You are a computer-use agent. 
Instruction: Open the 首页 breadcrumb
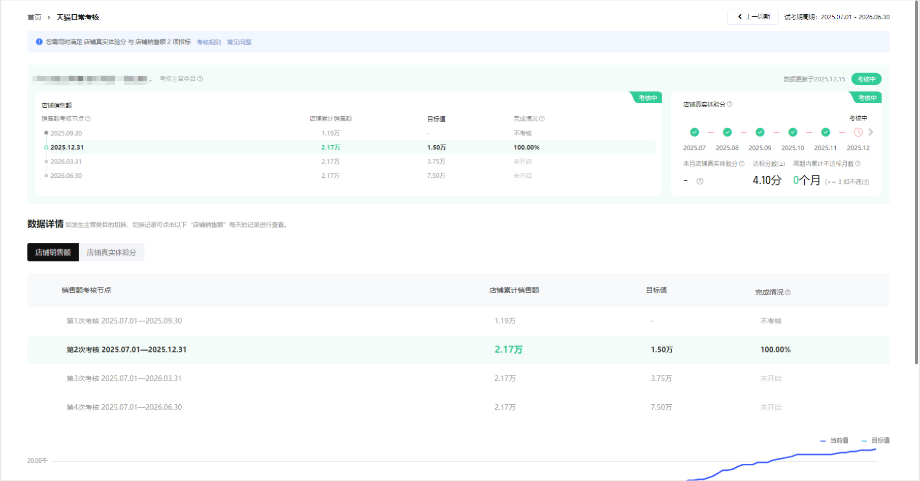pos(35,17)
